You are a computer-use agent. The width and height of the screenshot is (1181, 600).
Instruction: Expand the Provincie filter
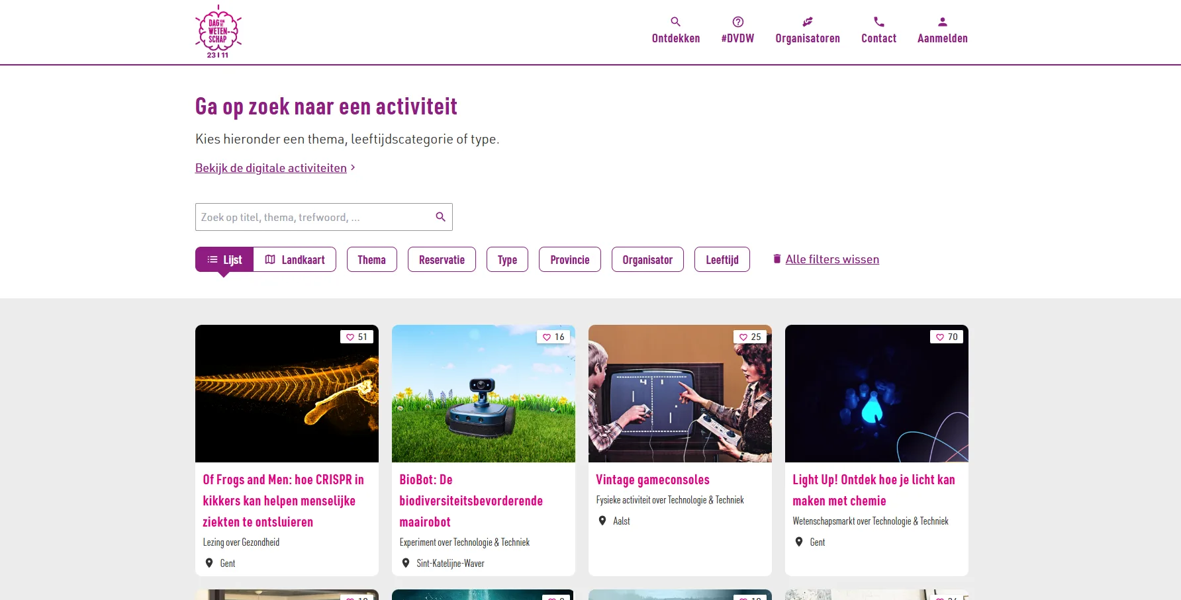point(569,259)
